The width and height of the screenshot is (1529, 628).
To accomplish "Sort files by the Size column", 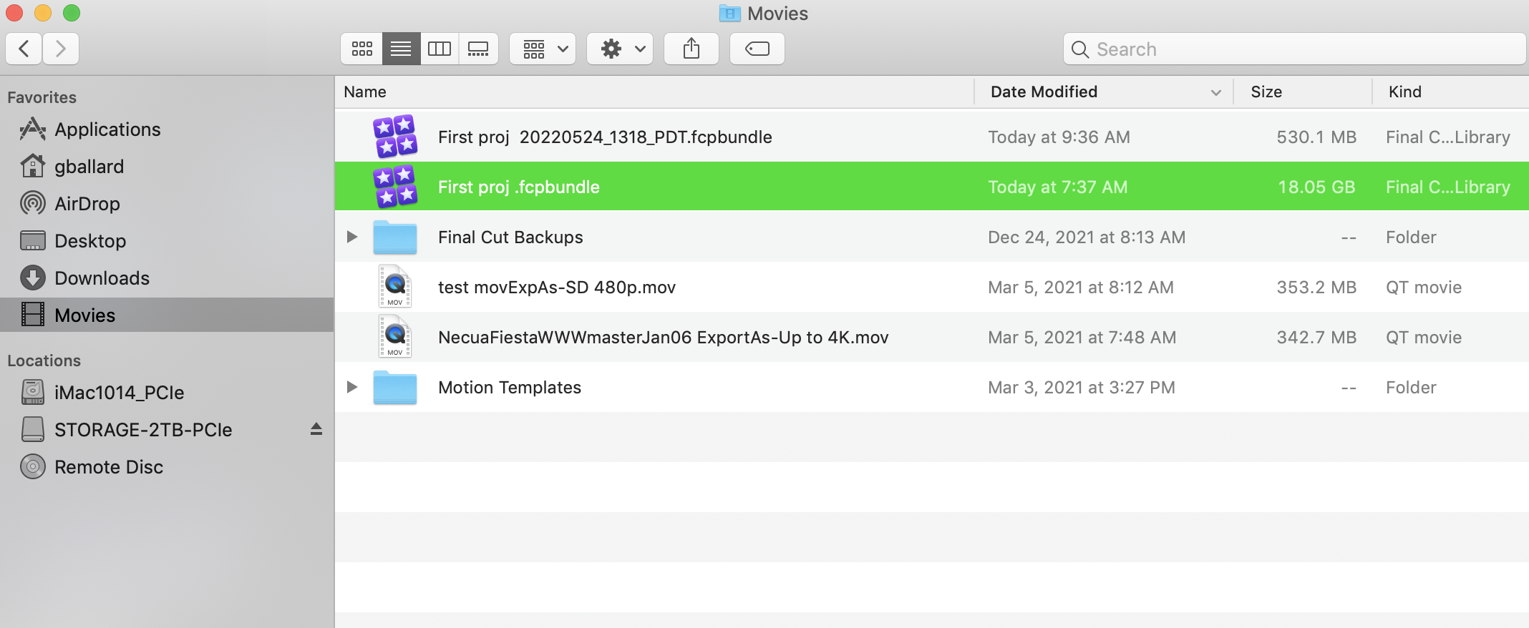I will pos(1266,92).
